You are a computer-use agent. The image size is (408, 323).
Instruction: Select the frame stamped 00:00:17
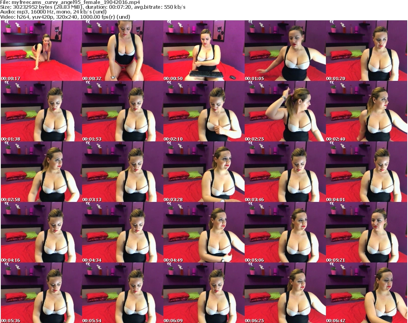coord(41,51)
